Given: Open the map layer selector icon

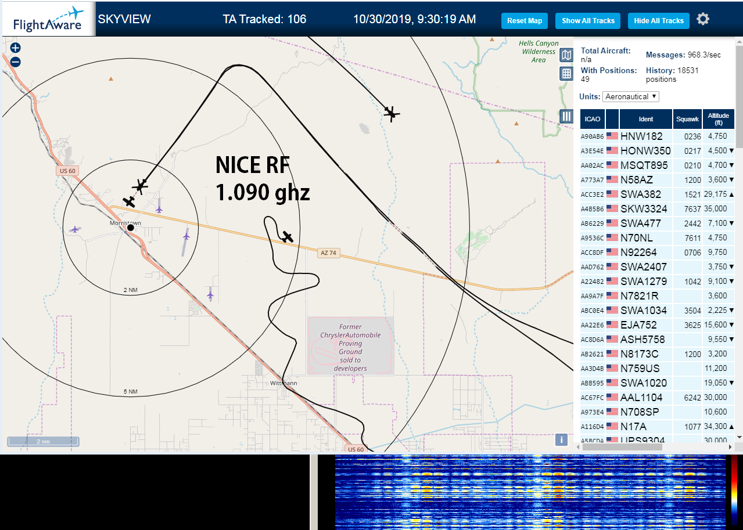Looking at the screenshot, I should coord(566,55).
